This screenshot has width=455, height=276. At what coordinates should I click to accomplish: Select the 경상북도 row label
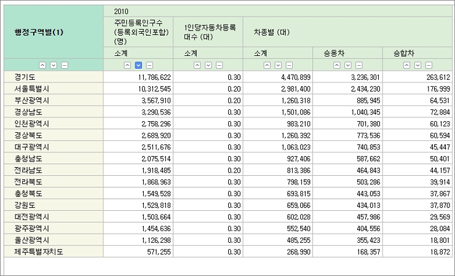(28, 135)
